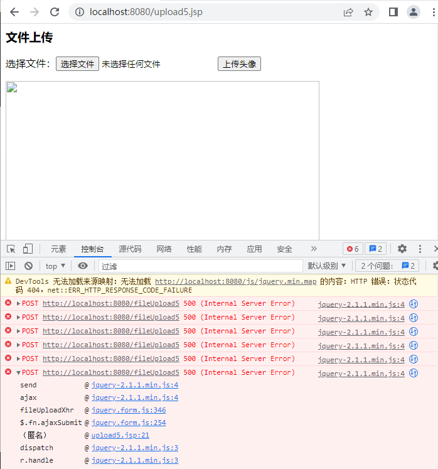The width and height of the screenshot is (438, 469).
Task: Open upload5.jsp:21 in stack trace
Action: point(120,435)
